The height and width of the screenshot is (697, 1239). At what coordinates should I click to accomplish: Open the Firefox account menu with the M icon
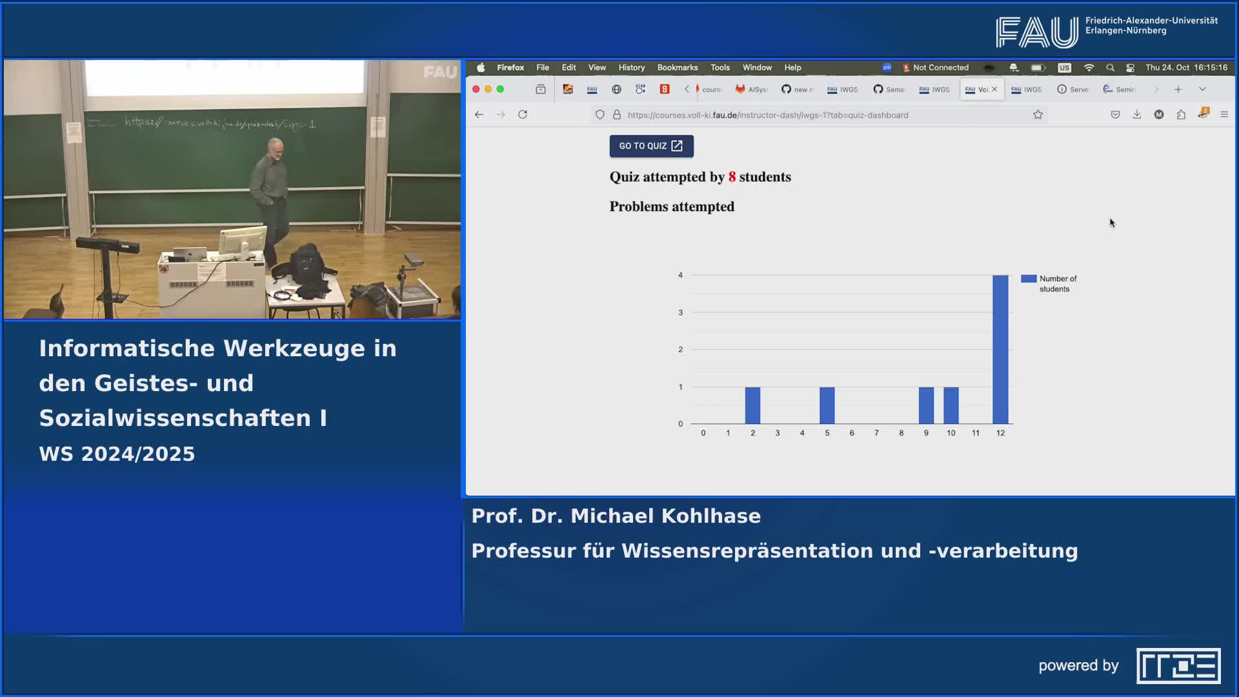click(1159, 114)
